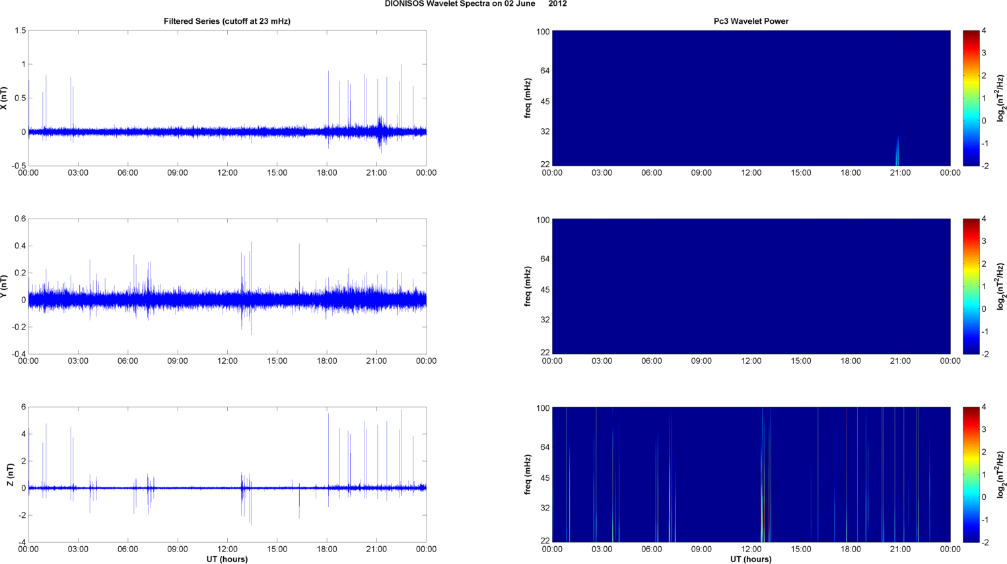
Task: Click the '0.6' tick on the Y plot
Action: click(20, 219)
